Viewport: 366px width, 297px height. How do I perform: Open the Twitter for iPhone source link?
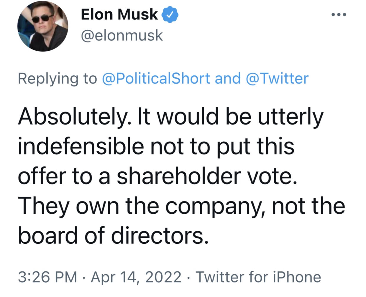(258, 277)
